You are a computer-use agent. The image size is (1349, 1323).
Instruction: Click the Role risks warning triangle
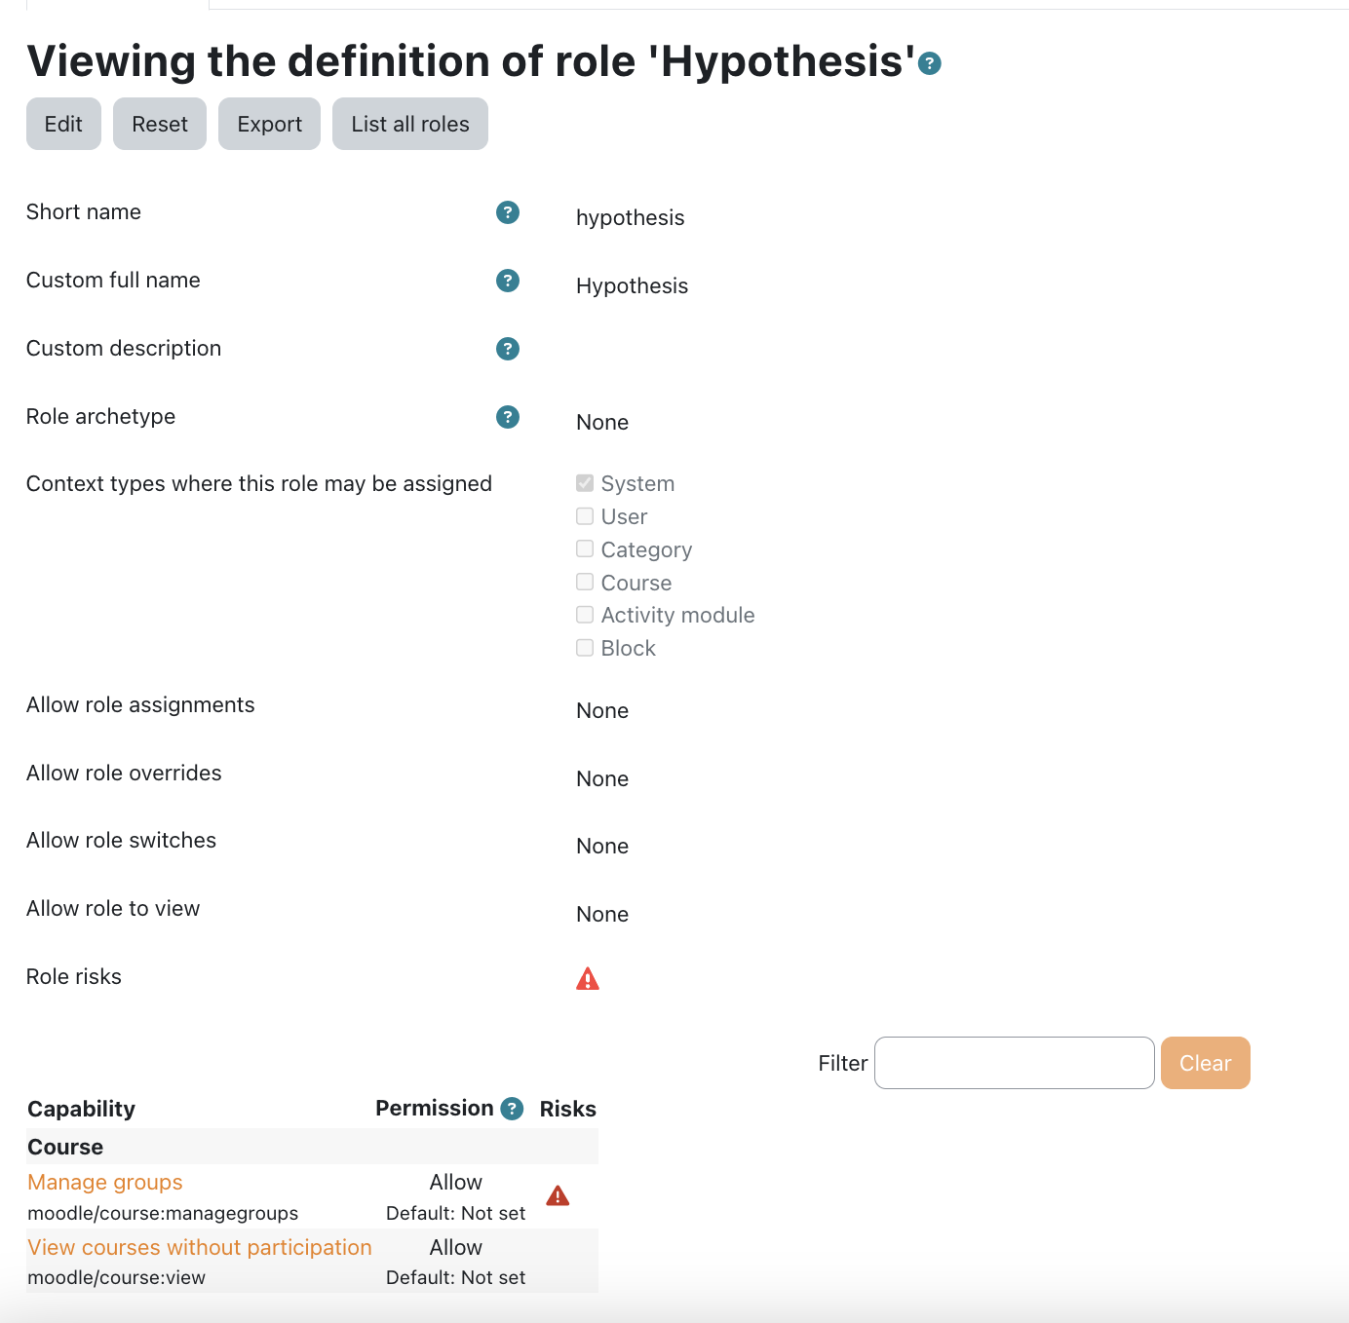(588, 979)
